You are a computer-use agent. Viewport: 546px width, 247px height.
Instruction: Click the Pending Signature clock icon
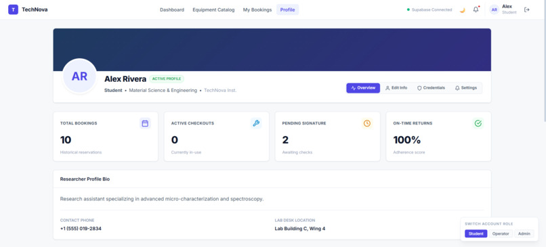[x=367, y=123]
